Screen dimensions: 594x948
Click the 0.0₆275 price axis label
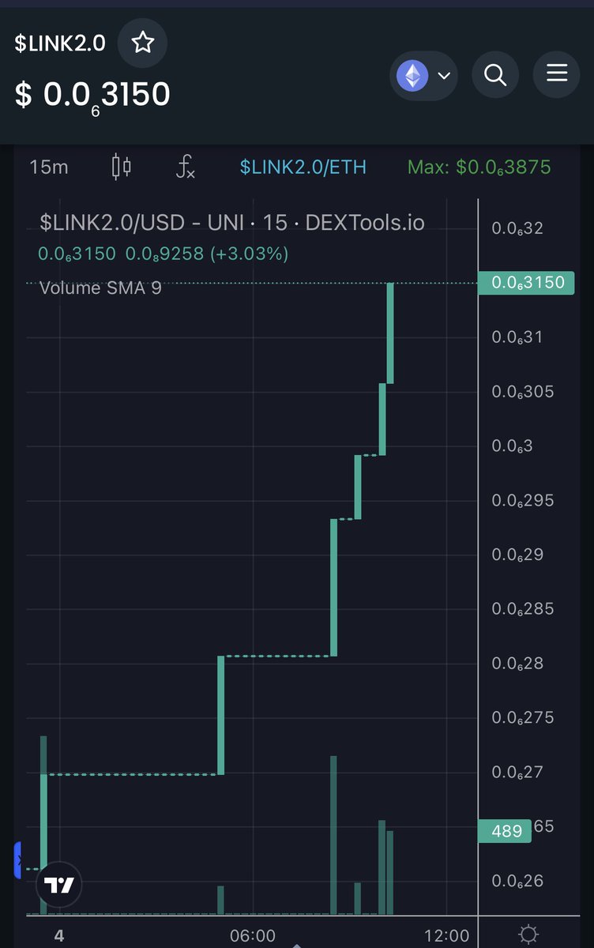click(x=522, y=718)
